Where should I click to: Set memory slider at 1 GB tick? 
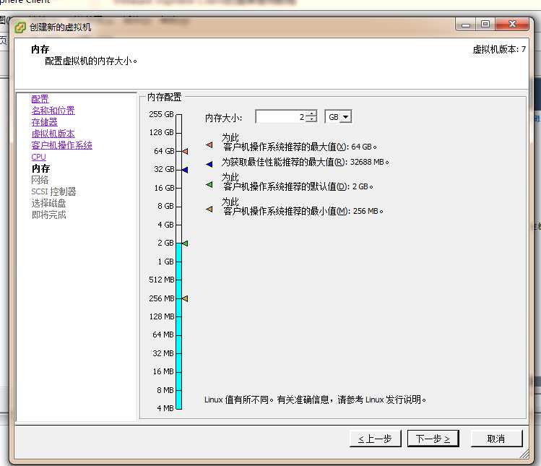coord(178,262)
